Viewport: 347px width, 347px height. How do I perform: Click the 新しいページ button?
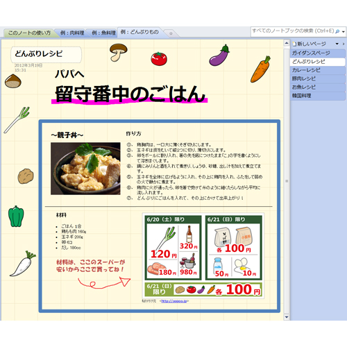(x=310, y=44)
